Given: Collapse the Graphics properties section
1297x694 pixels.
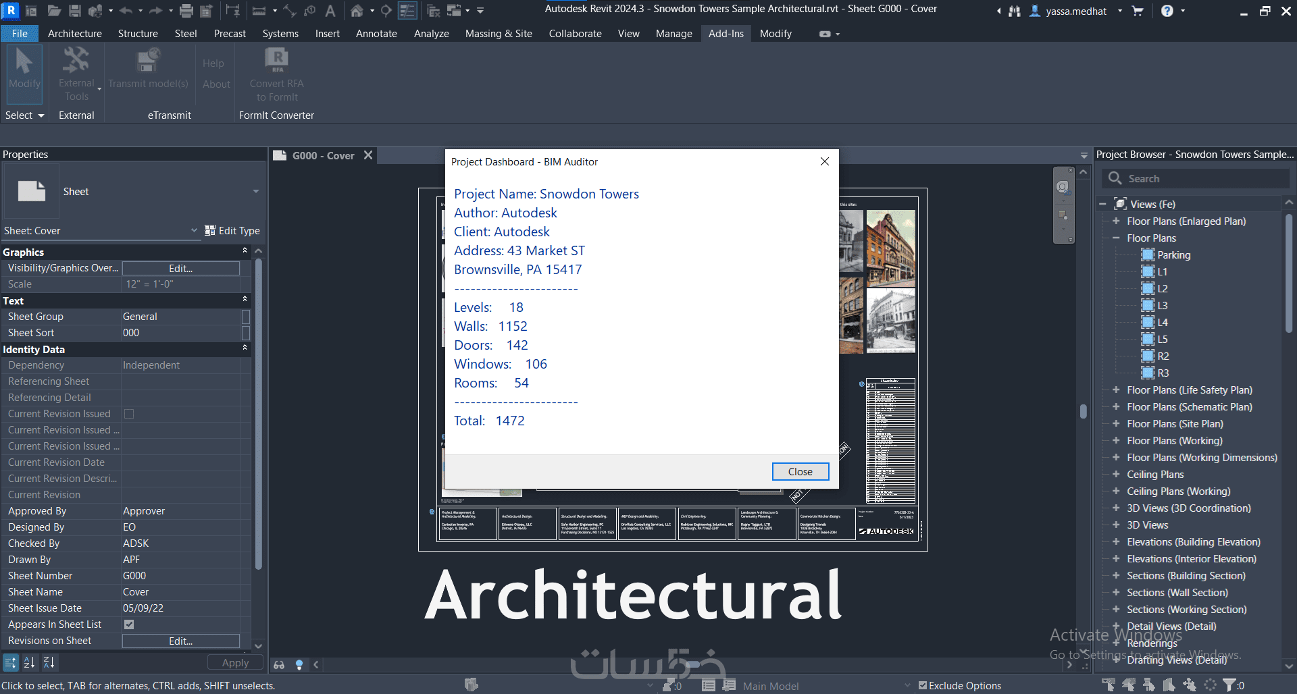Looking at the screenshot, I should point(245,251).
